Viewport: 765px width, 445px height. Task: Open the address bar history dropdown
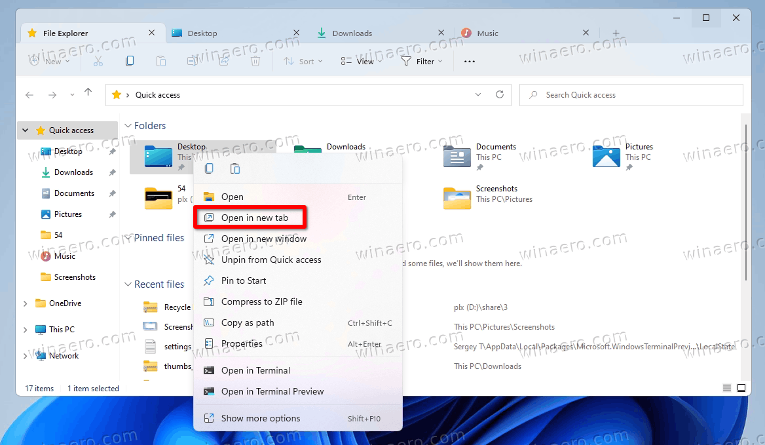478,94
